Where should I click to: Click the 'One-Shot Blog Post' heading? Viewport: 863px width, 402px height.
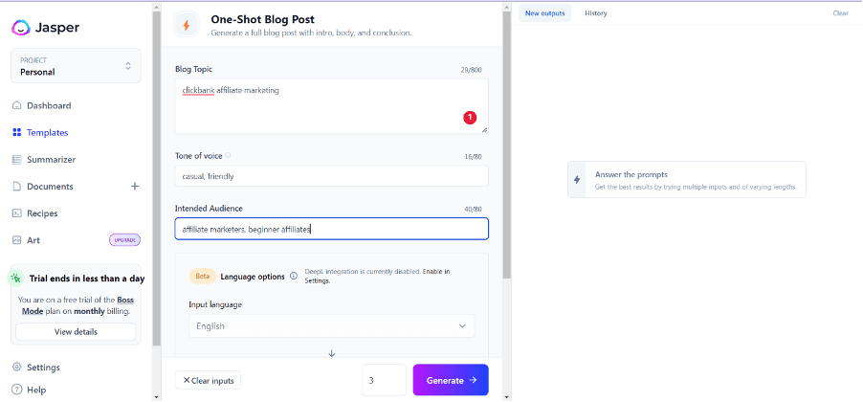click(262, 20)
